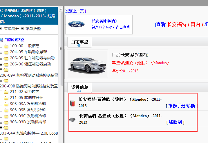Click the folder icon for 211-02 动力转向
The width and height of the screenshot is (208, 143).
(x=6, y=92)
